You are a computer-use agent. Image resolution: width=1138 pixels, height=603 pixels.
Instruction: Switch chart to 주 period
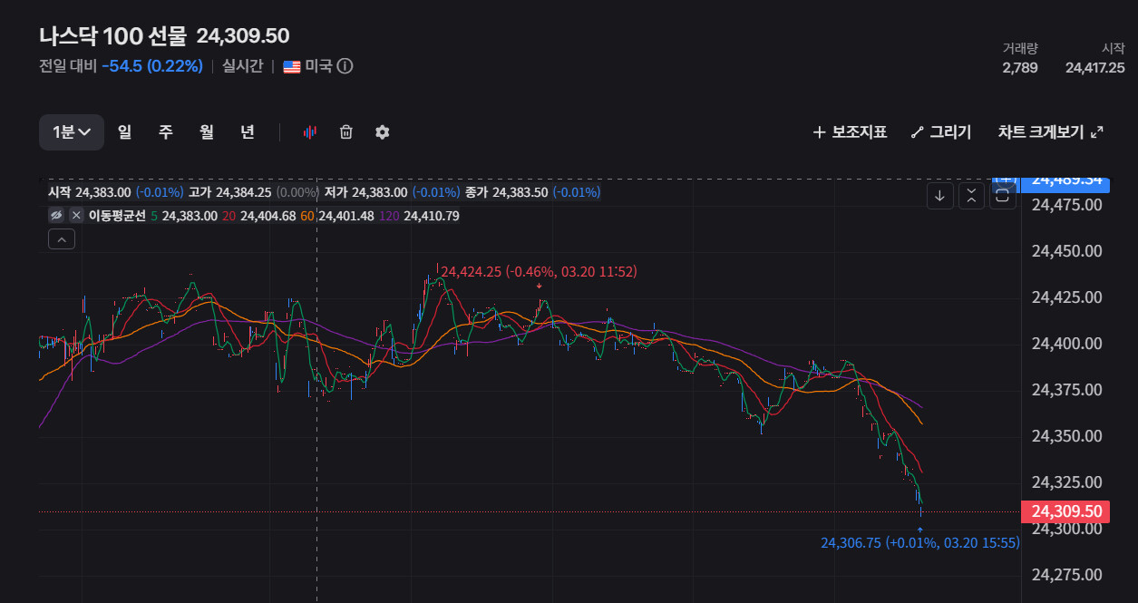pos(166,132)
